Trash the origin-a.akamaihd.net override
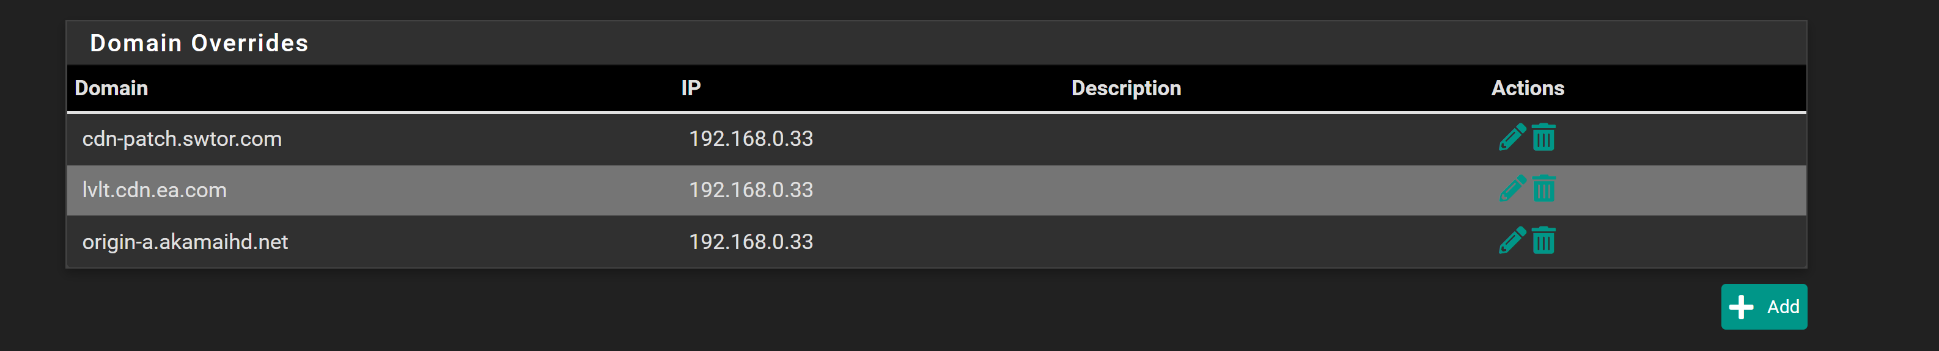The height and width of the screenshot is (351, 1939). point(1543,241)
